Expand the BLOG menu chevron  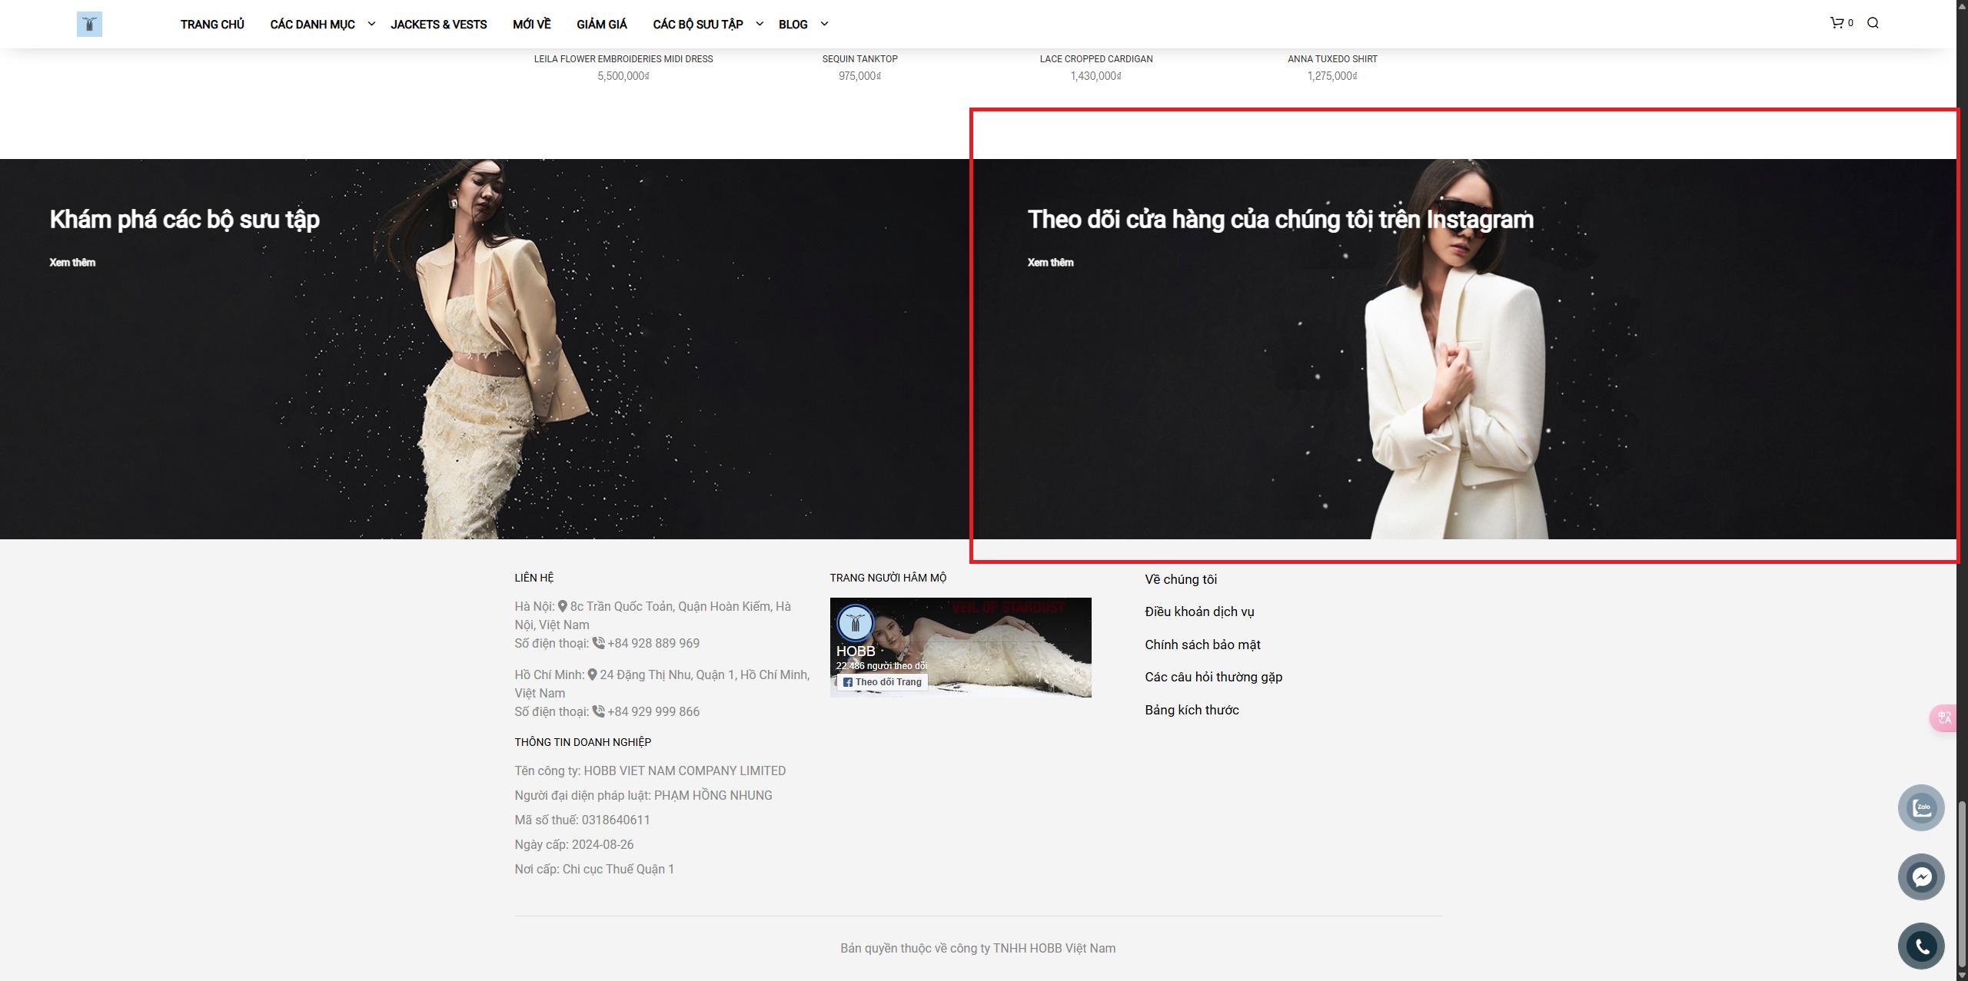click(x=824, y=24)
